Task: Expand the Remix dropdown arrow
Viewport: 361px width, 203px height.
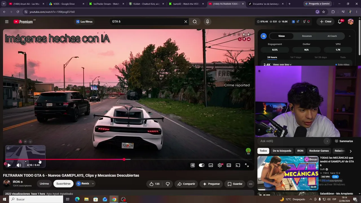Action: 93,184
